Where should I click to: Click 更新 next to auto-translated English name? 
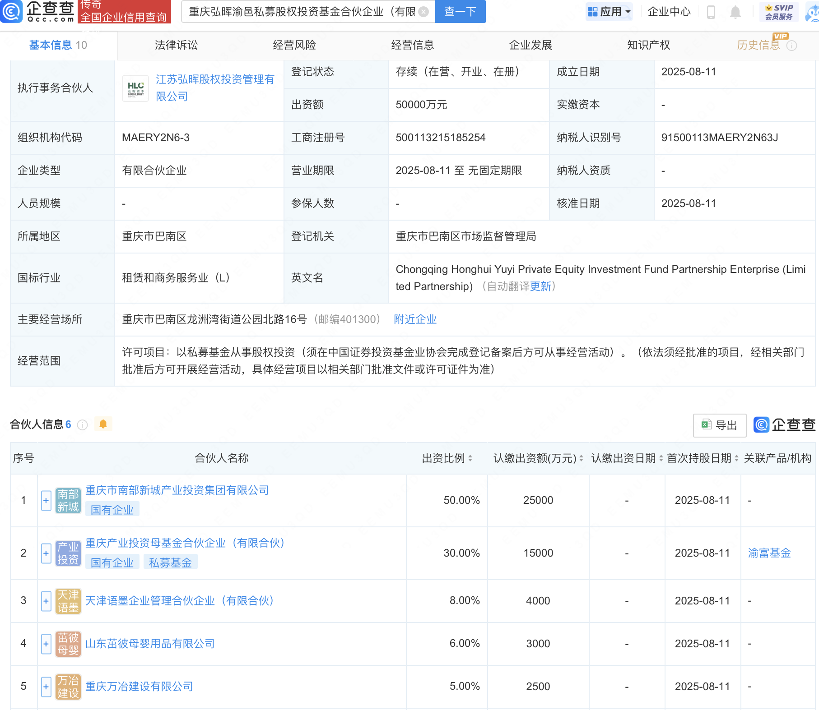tap(540, 286)
